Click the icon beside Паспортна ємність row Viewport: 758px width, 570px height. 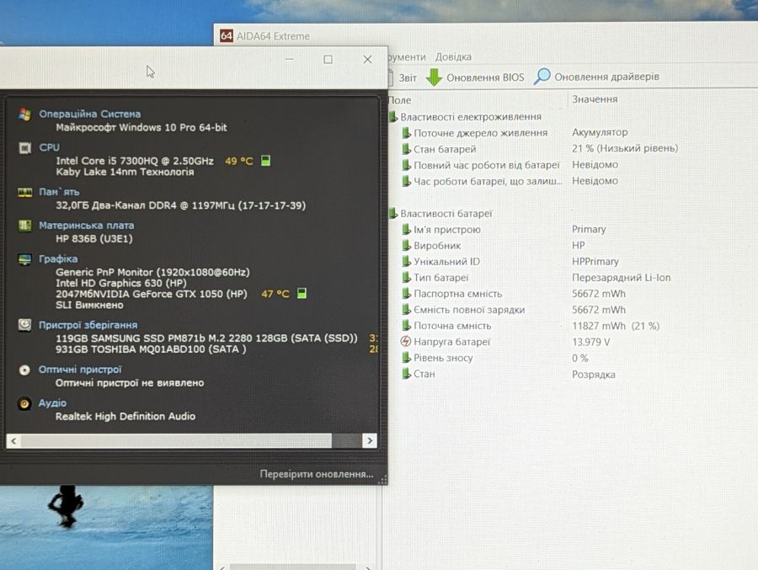[x=407, y=294]
